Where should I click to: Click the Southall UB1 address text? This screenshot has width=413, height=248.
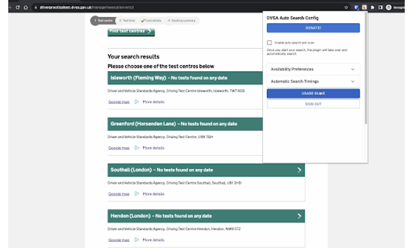click(x=174, y=183)
